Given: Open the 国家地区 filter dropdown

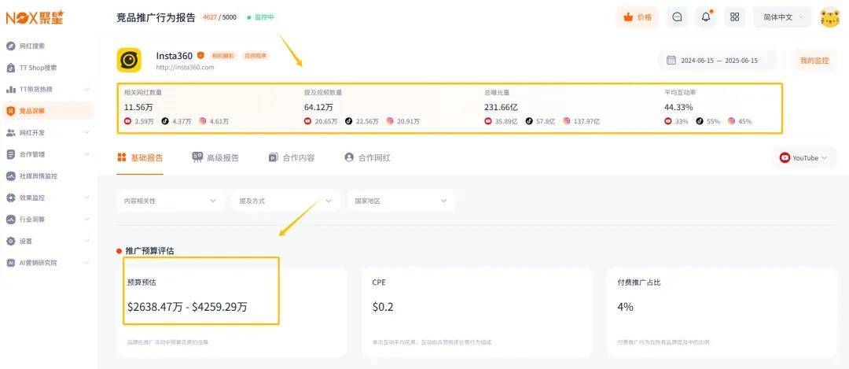Looking at the screenshot, I should (400, 201).
